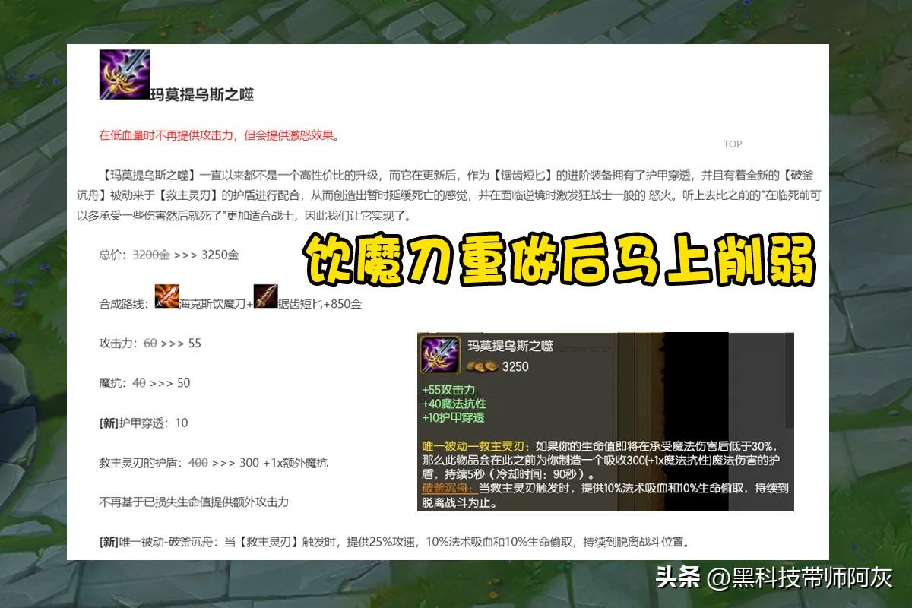912x608 pixels.
Task: Click the new armor penetration line 护甲穿透：10
Action: pyautogui.click(x=144, y=423)
